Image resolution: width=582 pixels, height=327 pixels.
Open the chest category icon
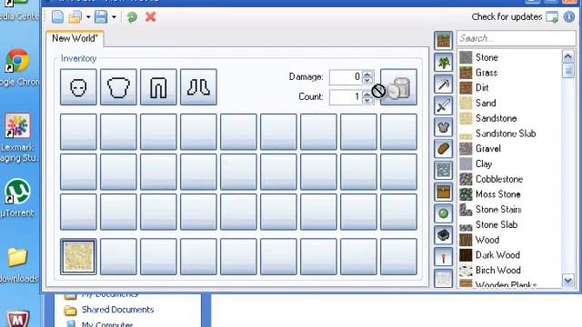tap(444, 192)
